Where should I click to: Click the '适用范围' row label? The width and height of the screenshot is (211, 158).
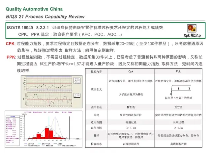point(96,122)
